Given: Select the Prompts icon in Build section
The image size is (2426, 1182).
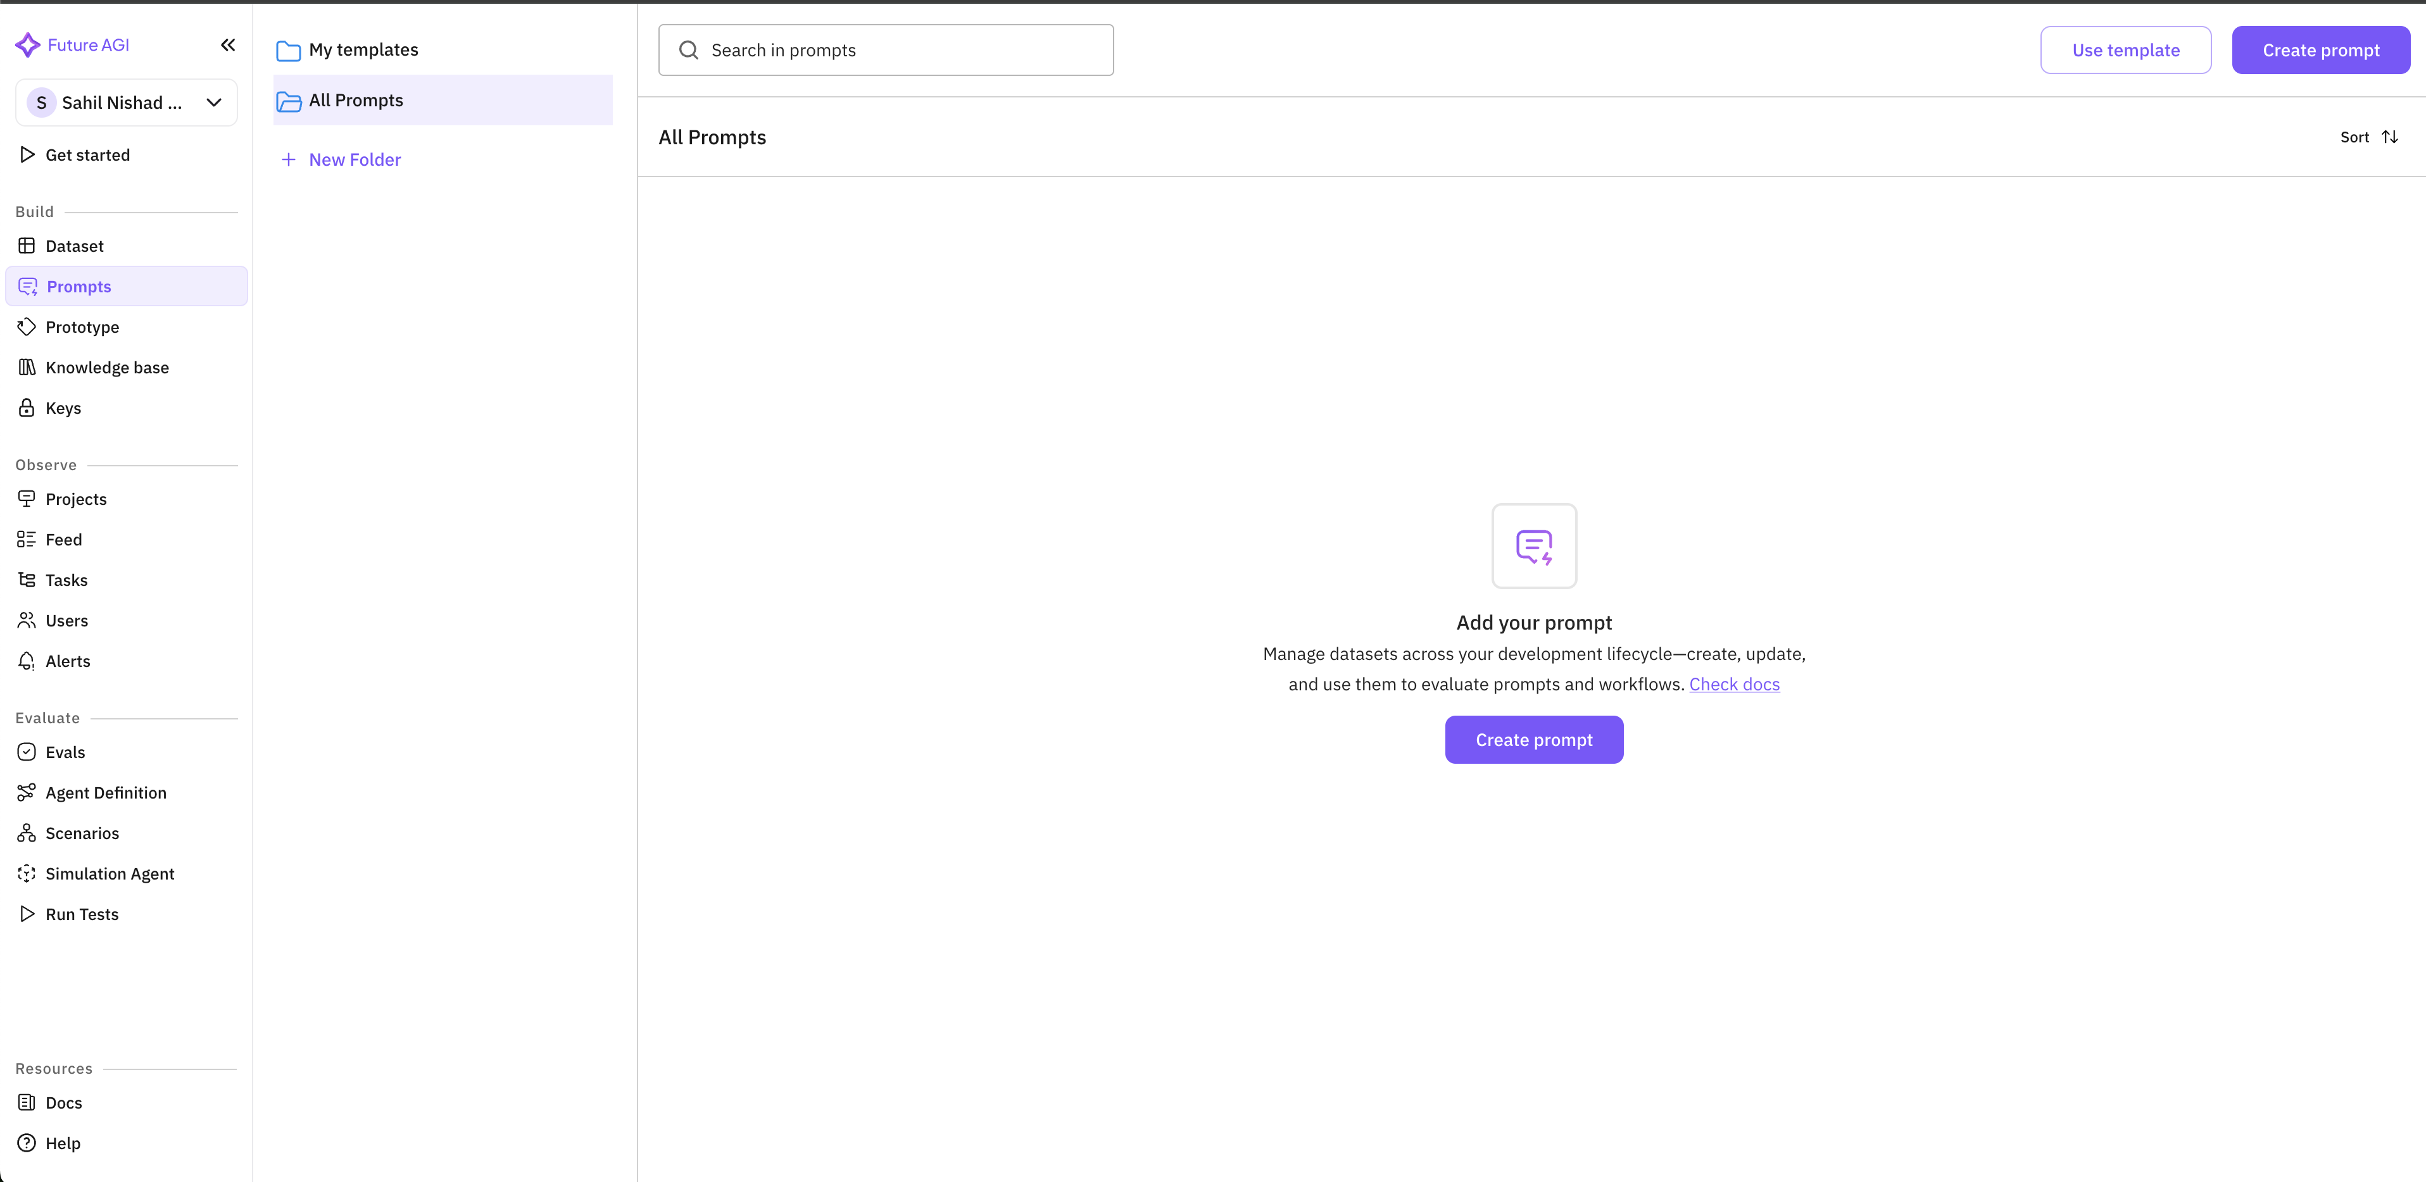Looking at the screenshot, I should (27, 286).
